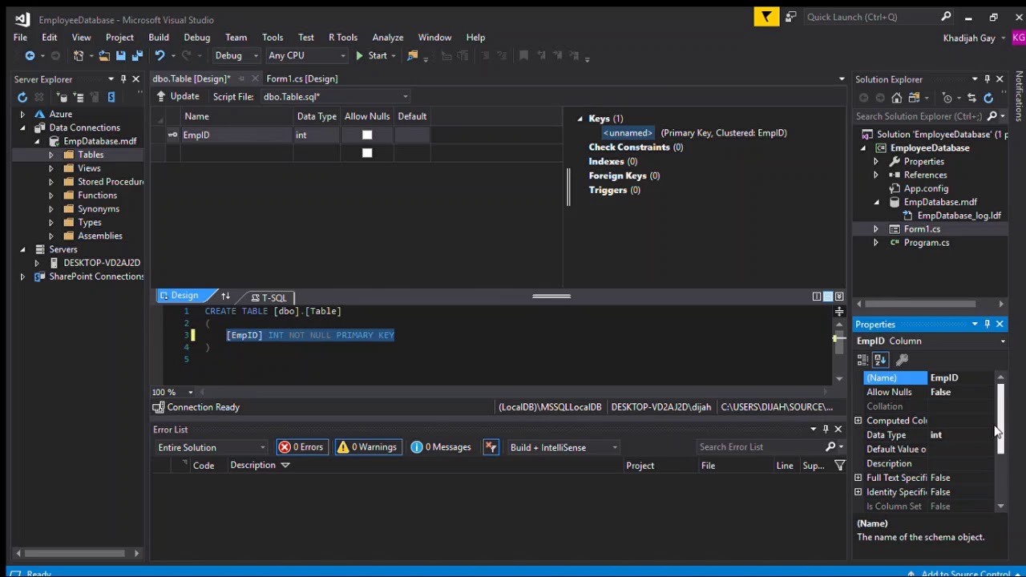Click the Property Pages wrench icon
This screenshot has height=577, width=1026.
click(x=902, y=360)
